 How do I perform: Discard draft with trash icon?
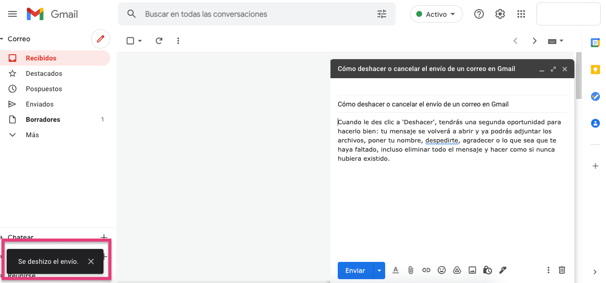(x=562, y=270)
